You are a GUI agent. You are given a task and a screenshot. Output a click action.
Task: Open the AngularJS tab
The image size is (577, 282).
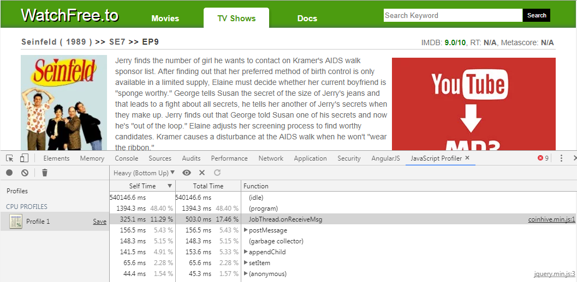[x=385, y=158]
